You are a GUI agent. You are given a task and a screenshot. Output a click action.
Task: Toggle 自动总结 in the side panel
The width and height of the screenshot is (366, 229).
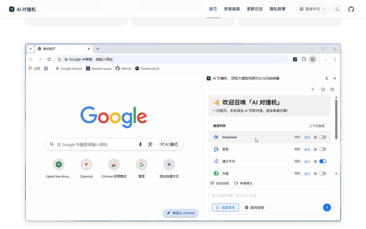click(x=220, y=183)
